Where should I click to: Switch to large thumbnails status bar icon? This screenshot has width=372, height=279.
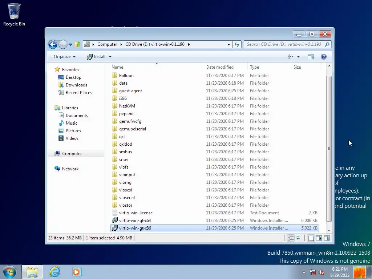click(x=299, y=238)
